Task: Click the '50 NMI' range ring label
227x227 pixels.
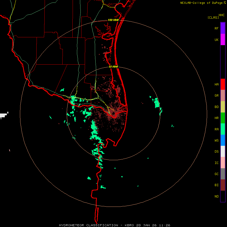Action: [113, 67]
